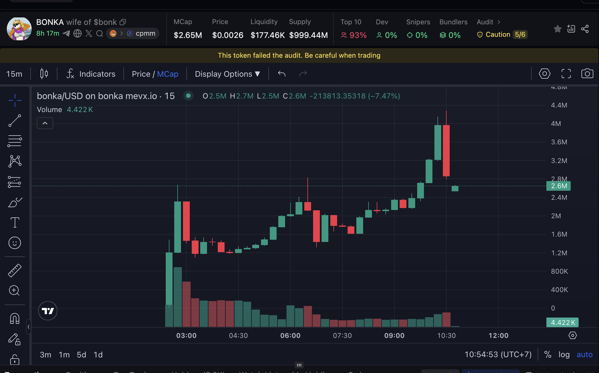Select the 5d date range

[81, 355]
